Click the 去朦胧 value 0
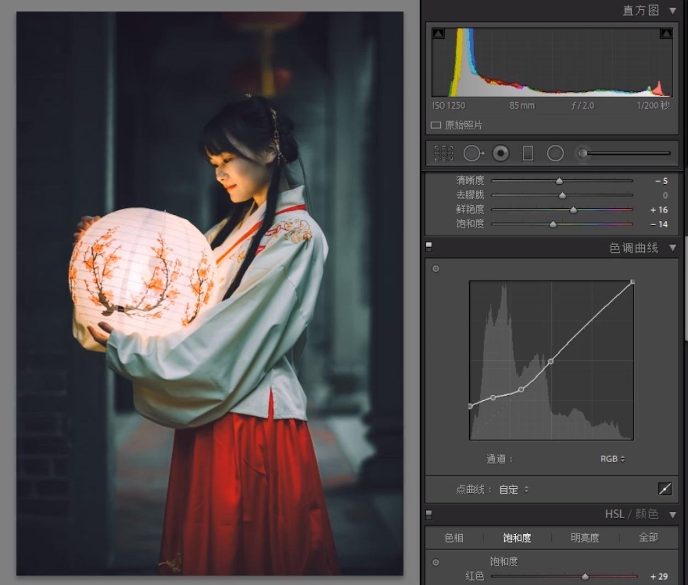Image resolution: width=688 pixels, height=585 pixels. 665,195
